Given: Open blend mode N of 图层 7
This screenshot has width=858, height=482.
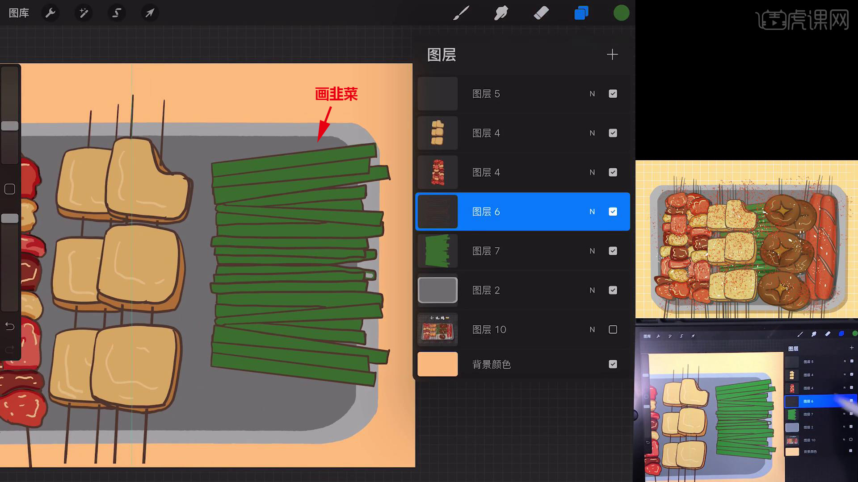Looking at the screenshot, I should point(592,251).
